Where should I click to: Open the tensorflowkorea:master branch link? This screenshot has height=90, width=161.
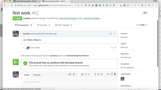[68, 18]
